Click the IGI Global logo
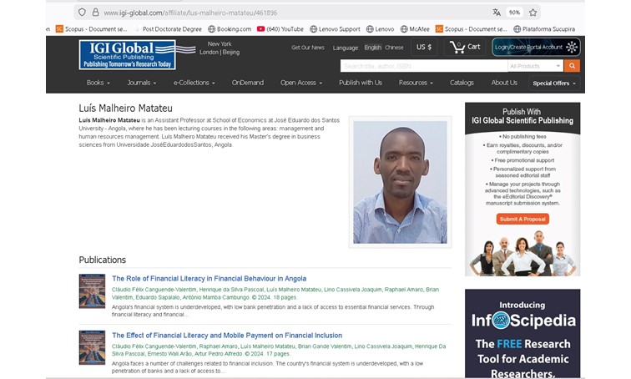This screenshot has width=631, height=379. coord(137,54)
